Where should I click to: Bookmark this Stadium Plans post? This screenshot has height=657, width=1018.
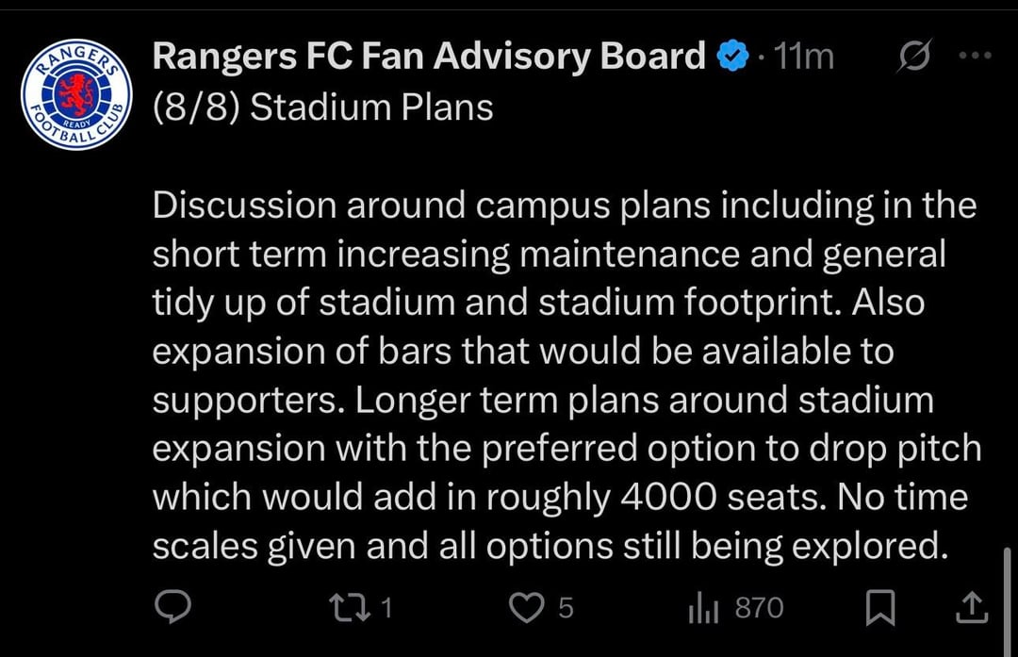coord(879,609)
